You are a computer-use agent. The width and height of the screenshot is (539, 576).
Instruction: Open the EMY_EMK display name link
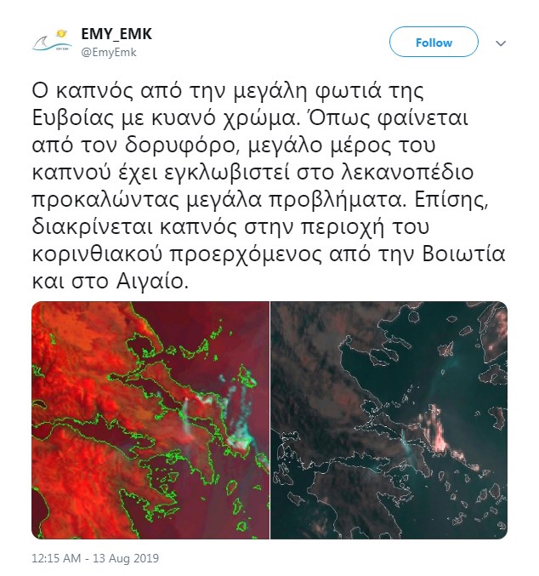116,34
